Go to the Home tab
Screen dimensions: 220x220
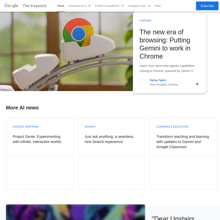(61, 6)
